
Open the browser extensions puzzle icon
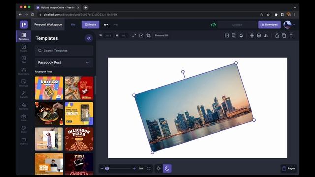pyautogui.click(x=276, y=15)
